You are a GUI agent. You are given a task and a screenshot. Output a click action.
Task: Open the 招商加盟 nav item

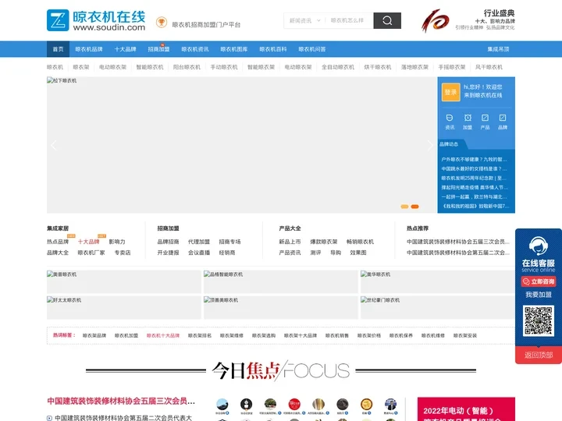coord(158,49)
